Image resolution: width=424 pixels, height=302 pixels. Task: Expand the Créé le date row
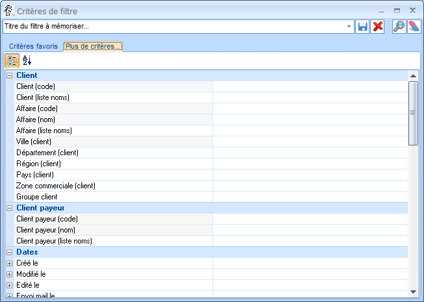(x=9, y=264)
